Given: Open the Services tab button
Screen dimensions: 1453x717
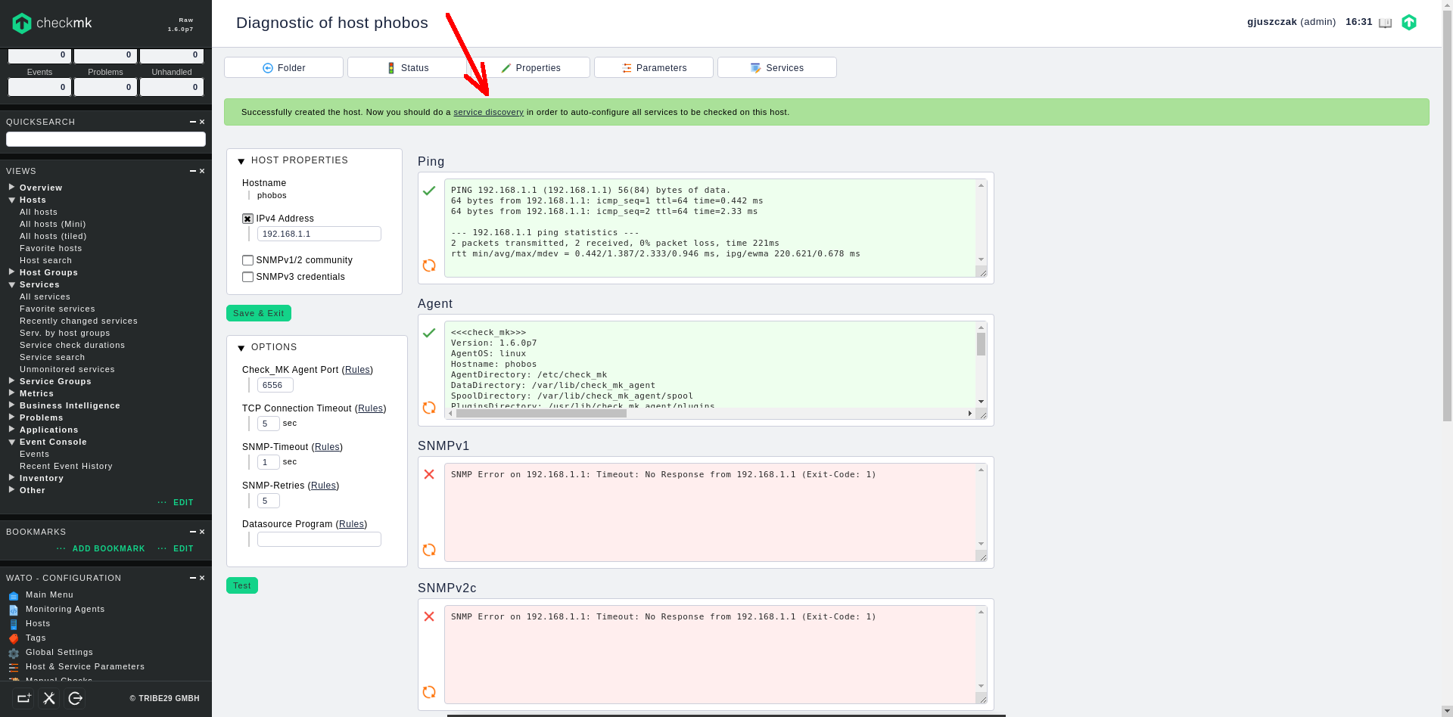Looking at the screenshot, I should pyautogui.click(x=776, y=67).
